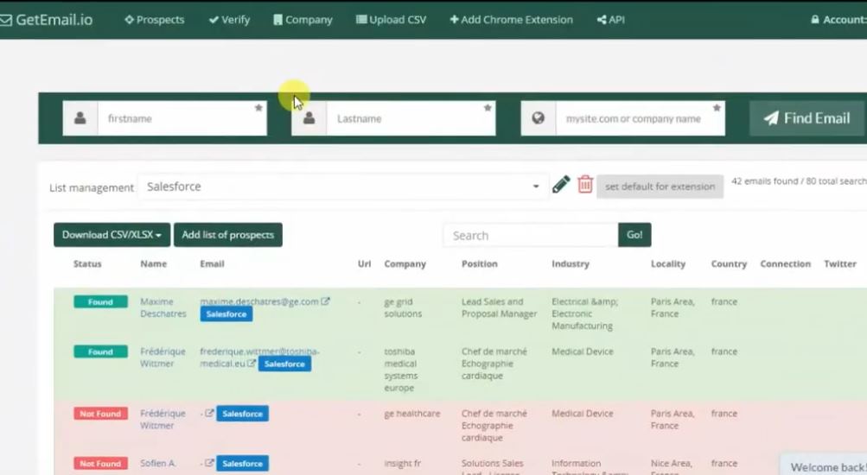The height and width of the screenshot is (475, 867).
Task: Click Salesforce tag in toshiba medical row
Action: 284,364
